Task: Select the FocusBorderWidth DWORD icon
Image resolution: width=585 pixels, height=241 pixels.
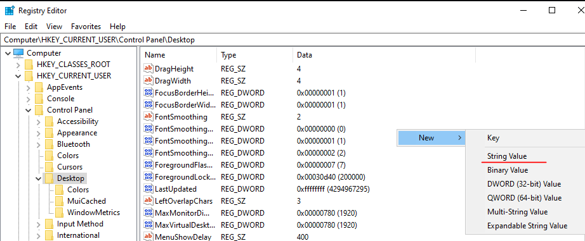Action: coord(148,104)
